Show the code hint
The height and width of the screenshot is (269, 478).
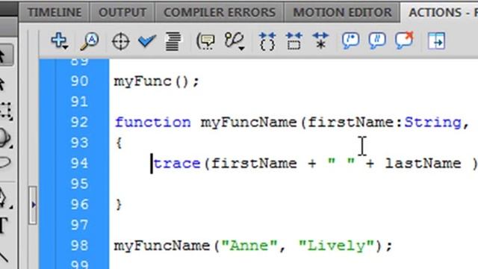205,41
